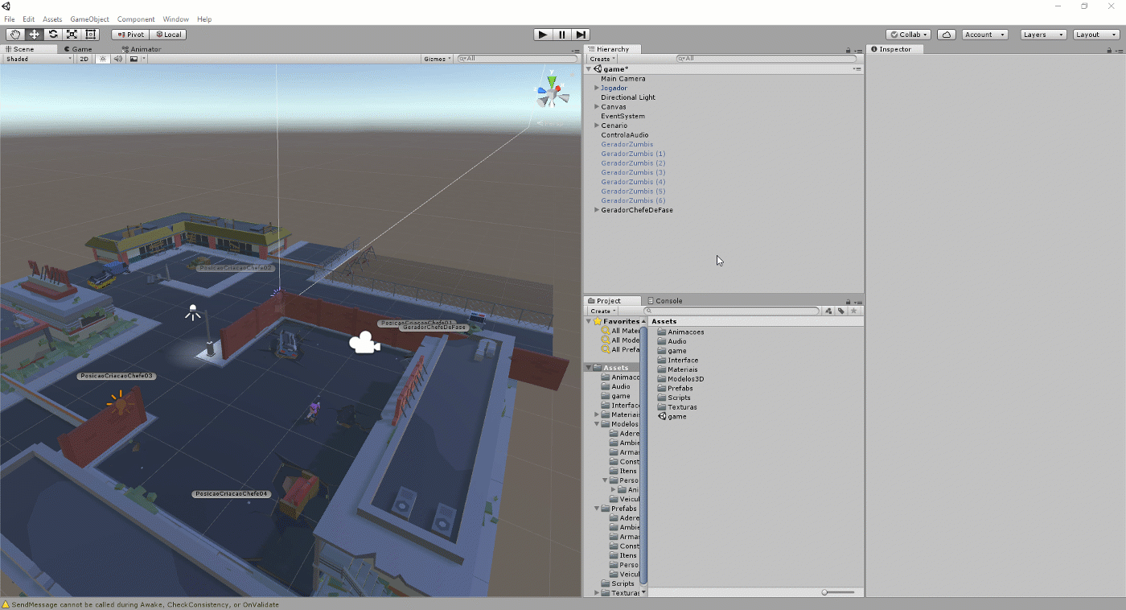Screen dimensions: 1126x610
Task: Open cloud services panel icon
Action: pyautogui.click(x=947, y=35)
